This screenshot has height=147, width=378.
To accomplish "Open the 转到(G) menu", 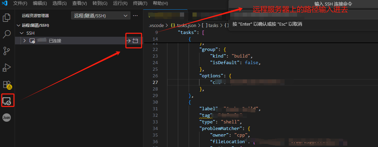I will coord(100,3).
